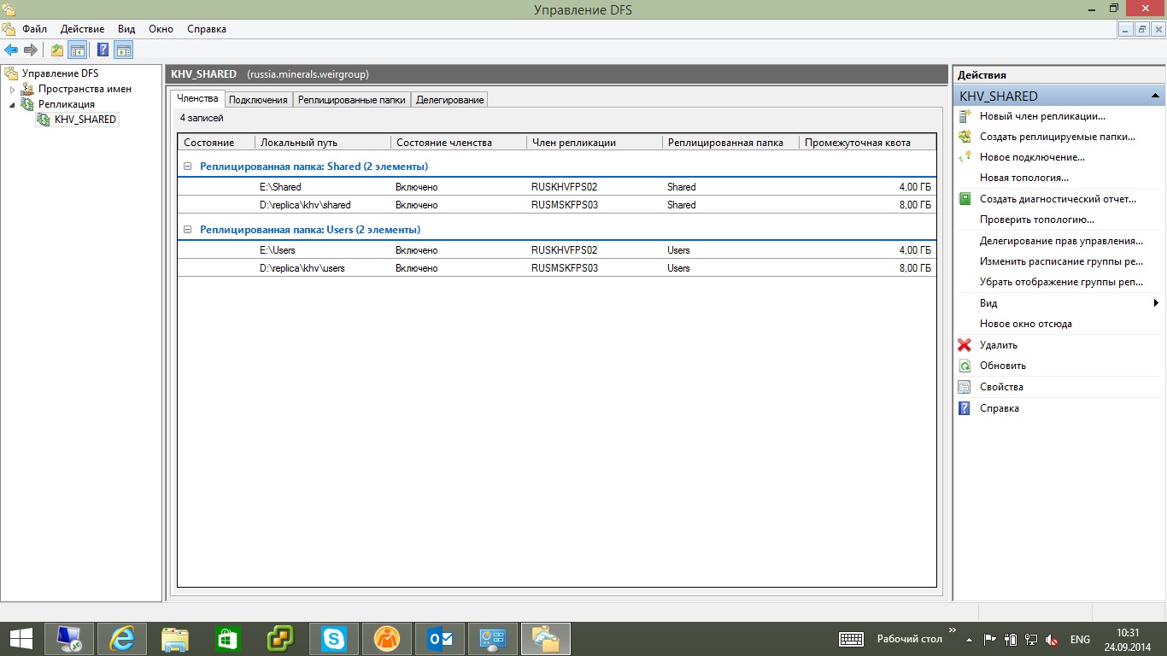
Task: Open the Вид menu in the menu bar
Action: tap(126, 29)
